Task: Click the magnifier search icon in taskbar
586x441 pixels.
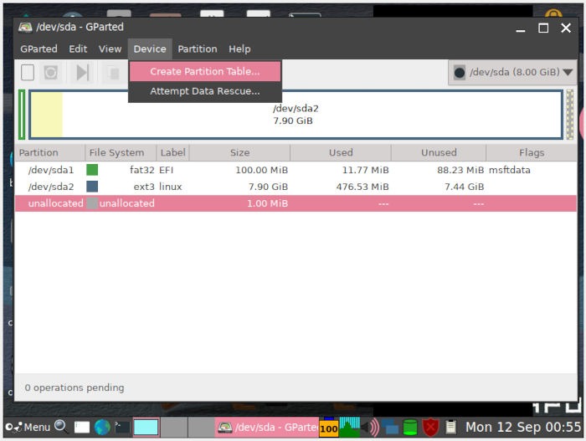Action: tap(60, 427)
